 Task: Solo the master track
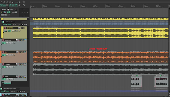[x=2, y=12]
